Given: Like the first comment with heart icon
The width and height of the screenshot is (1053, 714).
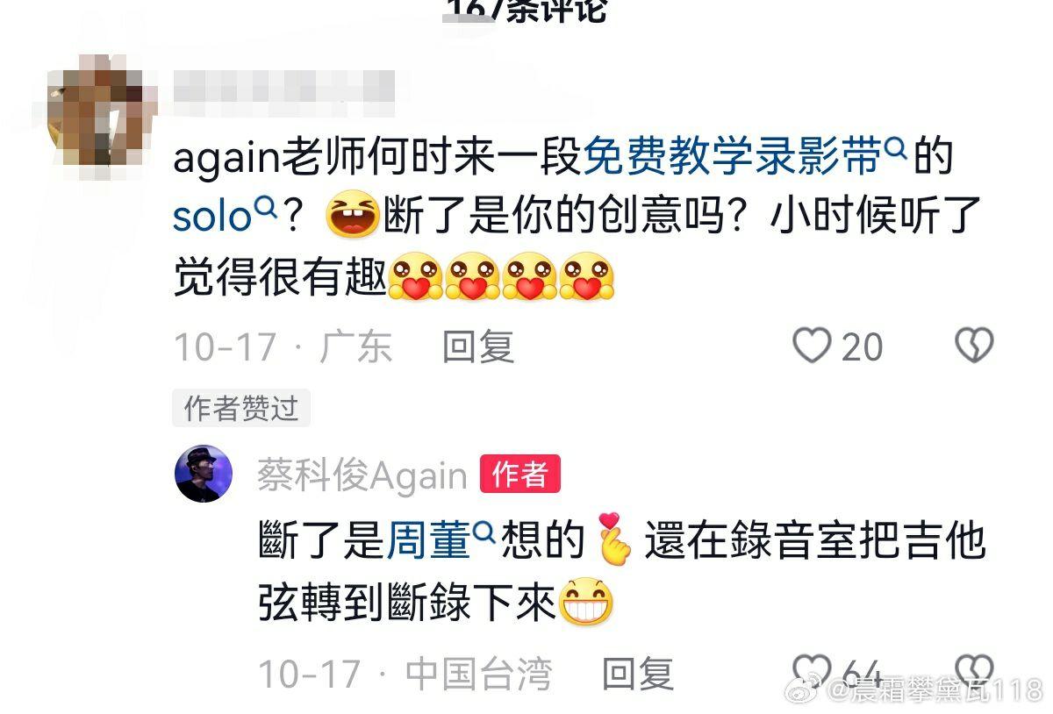Looking at the screenshot, I should [x=812, y=346].
